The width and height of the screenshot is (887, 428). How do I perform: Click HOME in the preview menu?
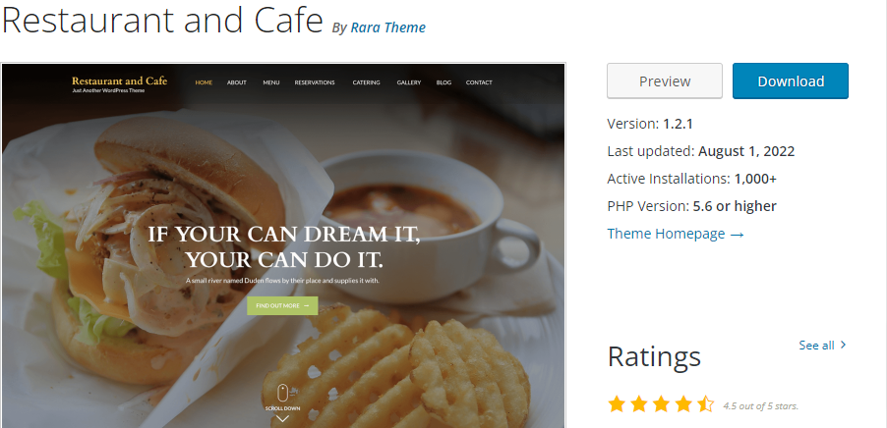pyautogui.click(x=204, y=82)
